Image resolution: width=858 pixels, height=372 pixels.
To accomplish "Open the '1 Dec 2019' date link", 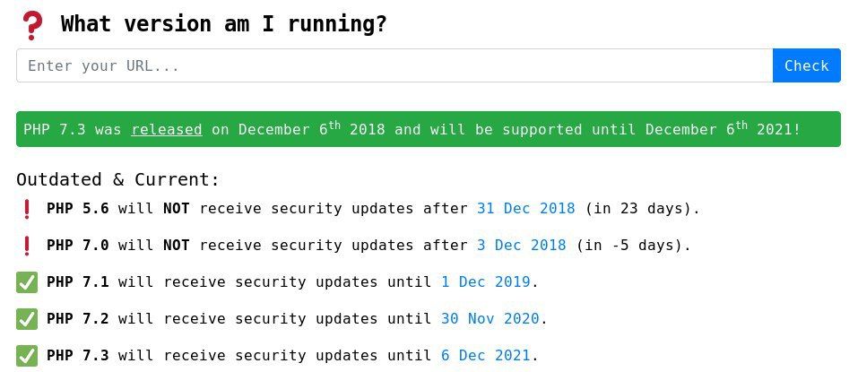I will [485, 282].
